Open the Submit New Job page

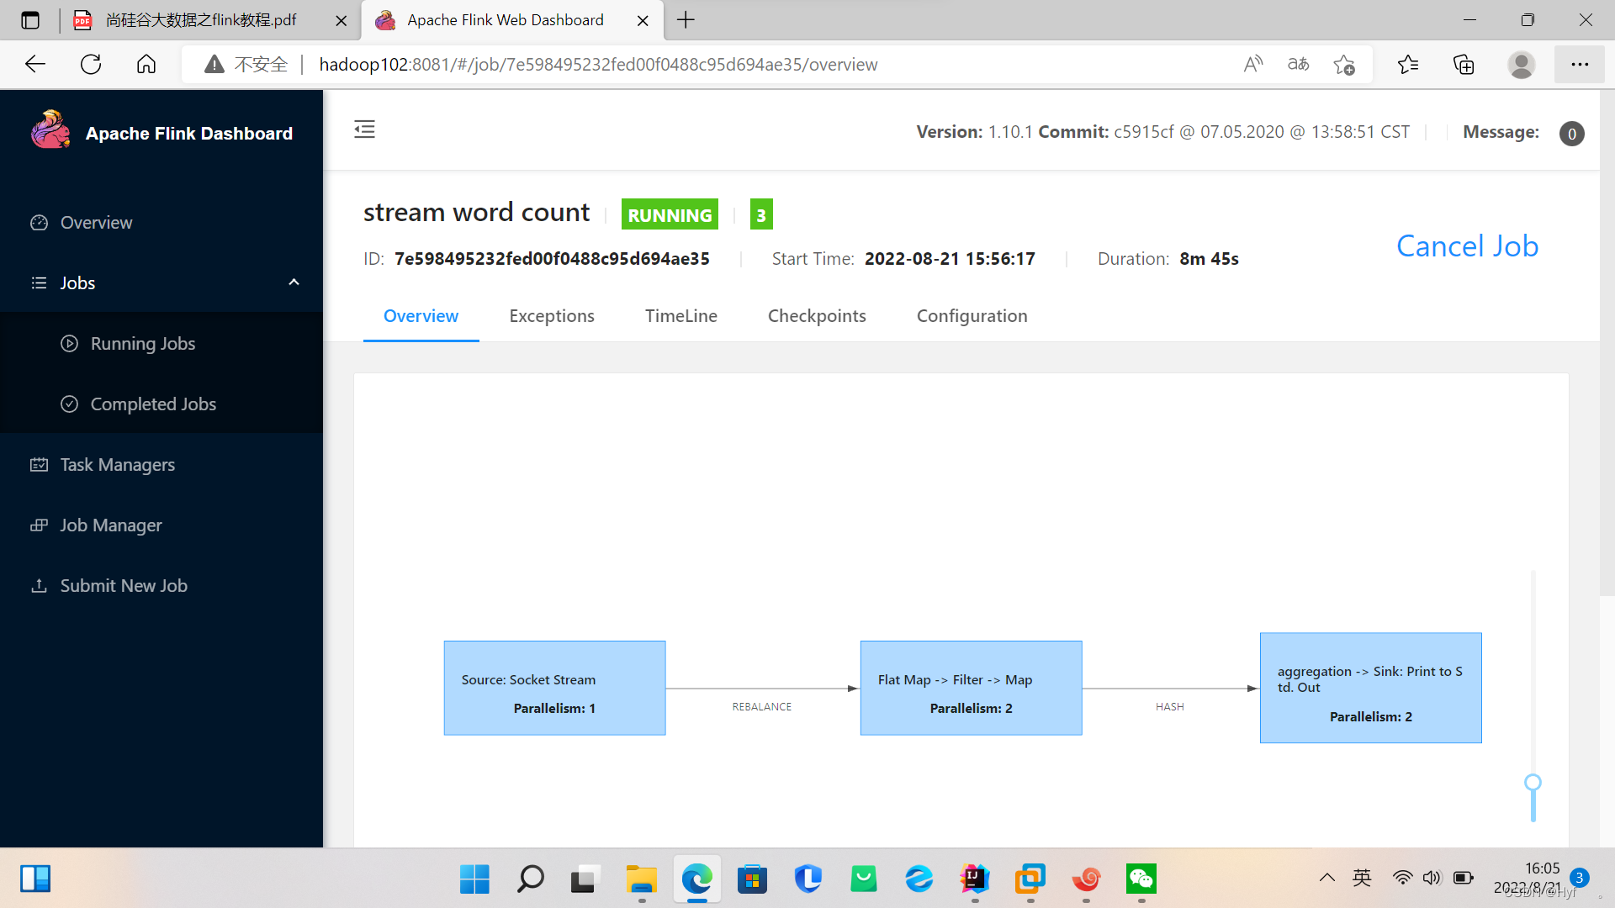point(123,586)
